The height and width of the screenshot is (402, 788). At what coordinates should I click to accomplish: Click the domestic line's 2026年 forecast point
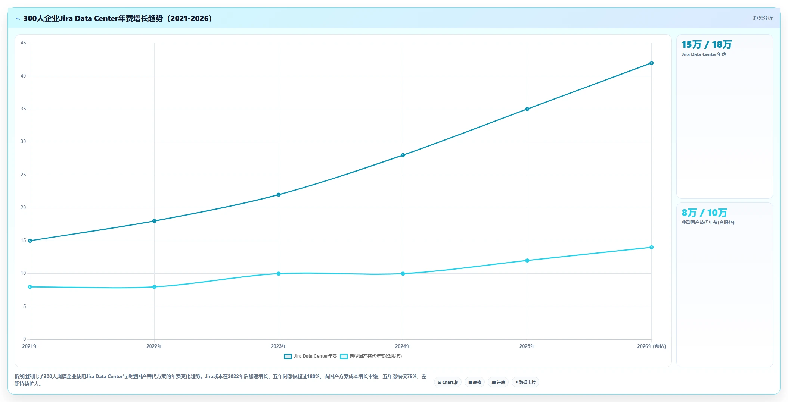pyautogui.click(x=652, y=248)
